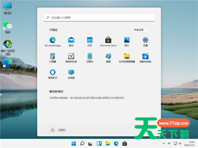
Task: Open This PC (此电脑) pinned app
Action: click(71, 74)
